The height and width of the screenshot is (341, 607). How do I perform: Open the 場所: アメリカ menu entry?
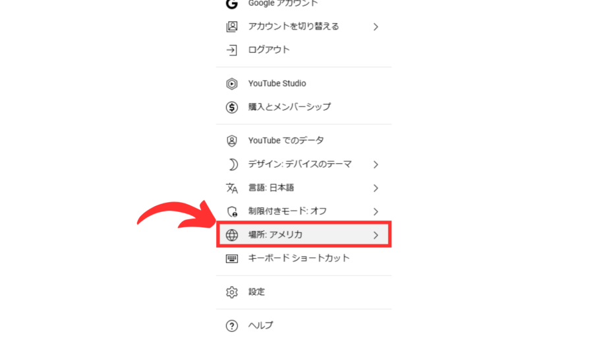pyautogui.click(x=303, y=234)
